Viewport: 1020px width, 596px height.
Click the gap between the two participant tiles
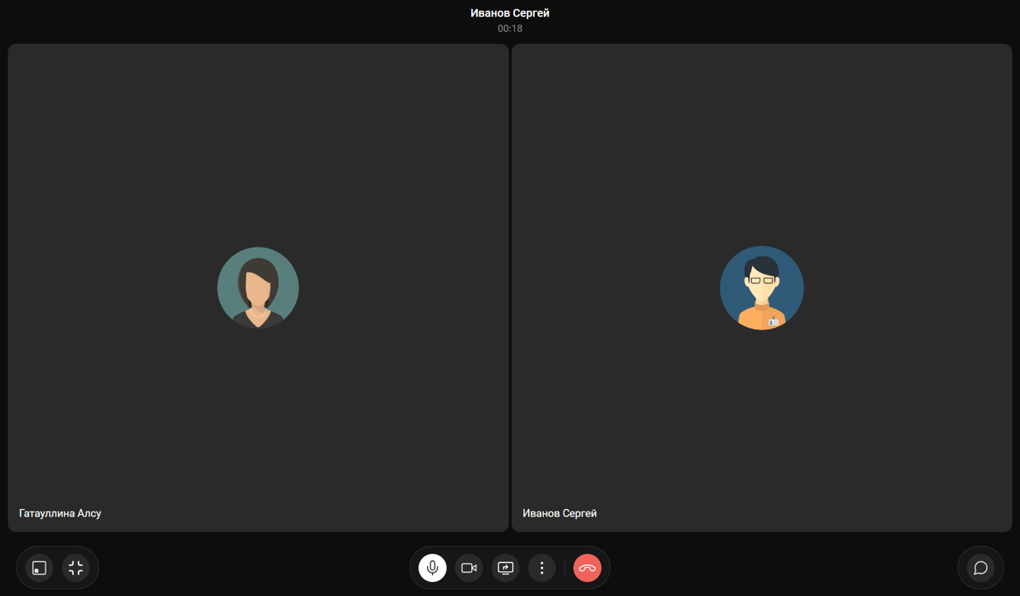510,288
